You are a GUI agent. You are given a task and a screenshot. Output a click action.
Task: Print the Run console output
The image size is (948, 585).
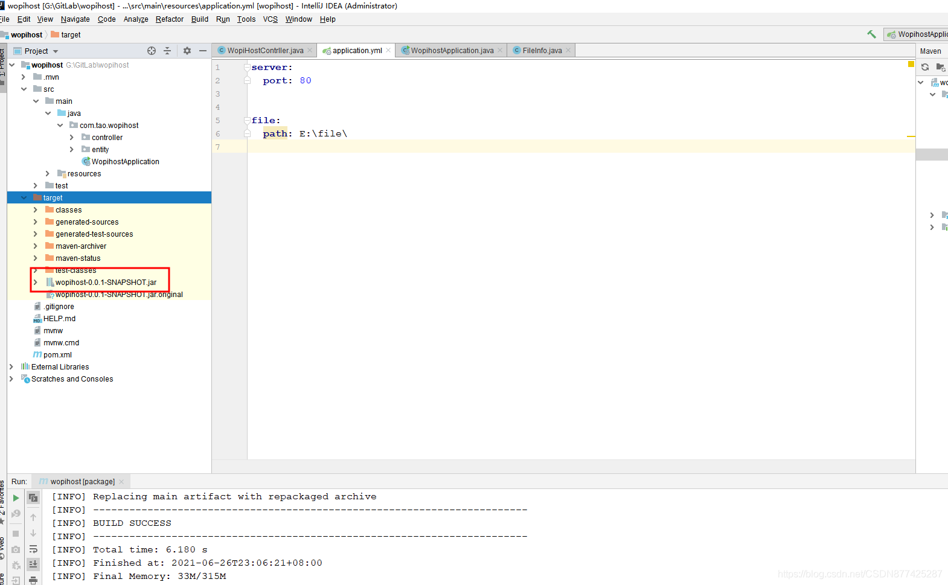[33, 580]
